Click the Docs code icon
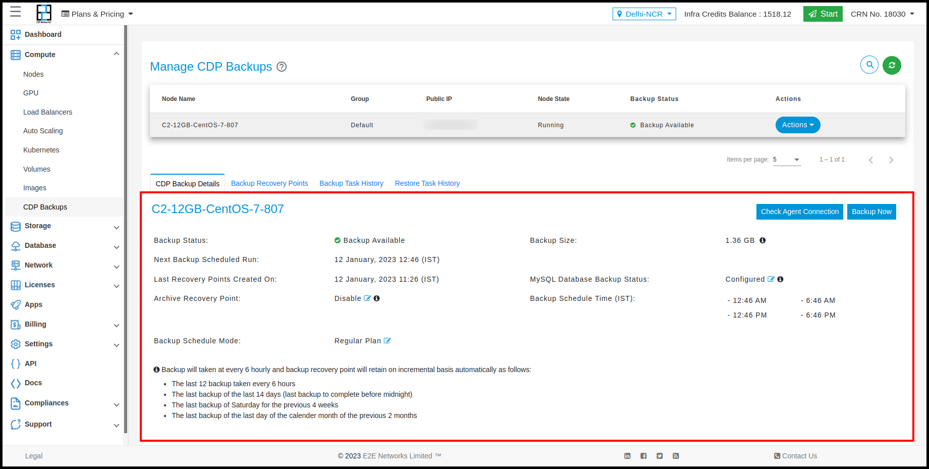Screen dimensions: 929x469 click(16, 383)
